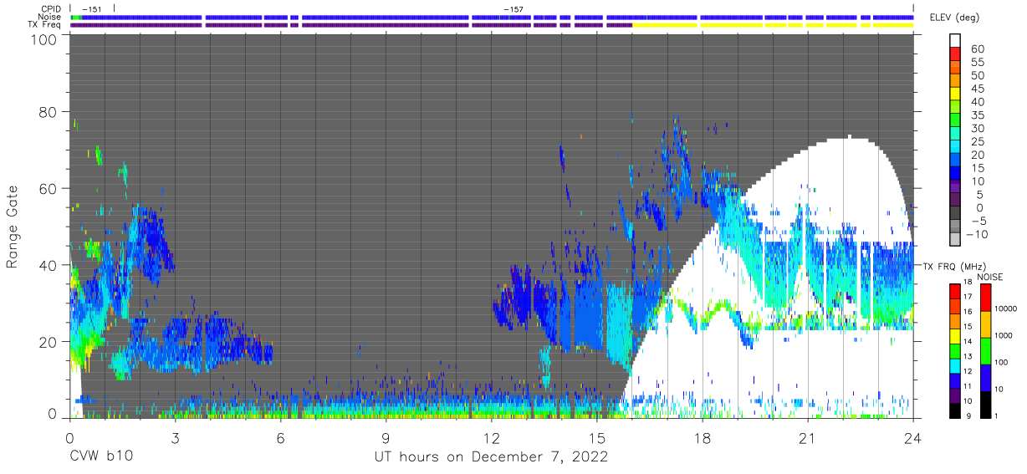Click the 'CPID' row label
The width and height of the screenshot is (1027, 474).
tap(50, 8)
